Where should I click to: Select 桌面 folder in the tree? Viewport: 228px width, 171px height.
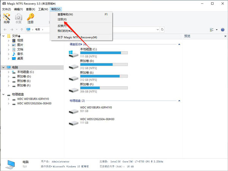point(20,58)
